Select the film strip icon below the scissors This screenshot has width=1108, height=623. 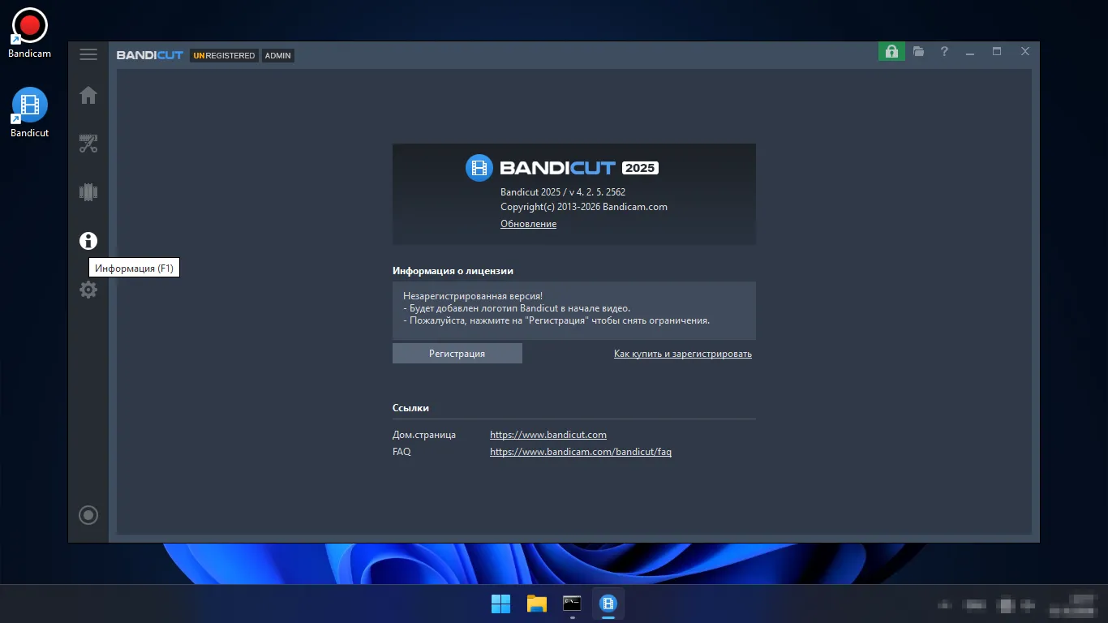pyautogui.click(x=88, y=192)
